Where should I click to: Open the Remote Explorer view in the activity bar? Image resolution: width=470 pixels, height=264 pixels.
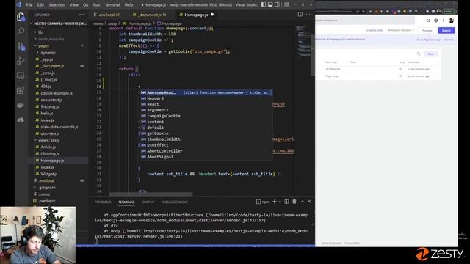[21, 75]
